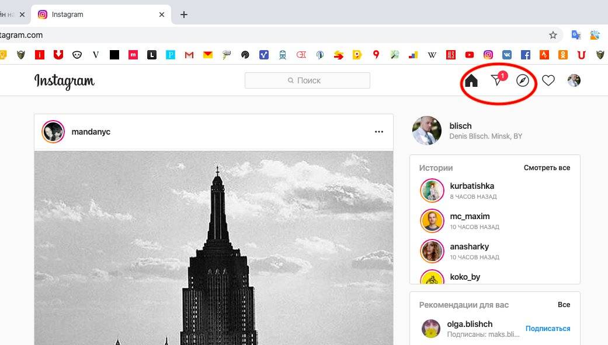
Task: Click Смотреть все in stories panel
Action: click(547, 168)
